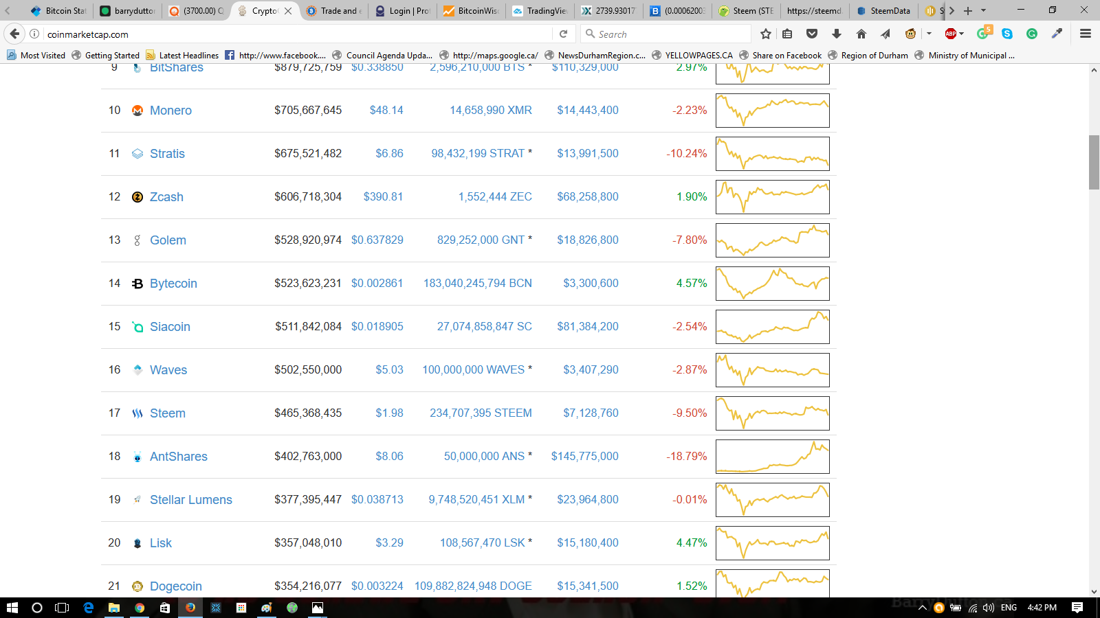This screenshot has width=1100, height=618.
Task: Click the Pocket save icon
Action: (812, 34)
